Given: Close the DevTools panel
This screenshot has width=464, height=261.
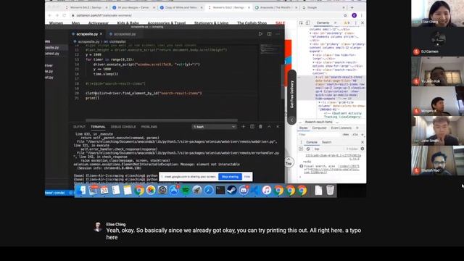Looking at the screenshot, I should tap(362, 22).
